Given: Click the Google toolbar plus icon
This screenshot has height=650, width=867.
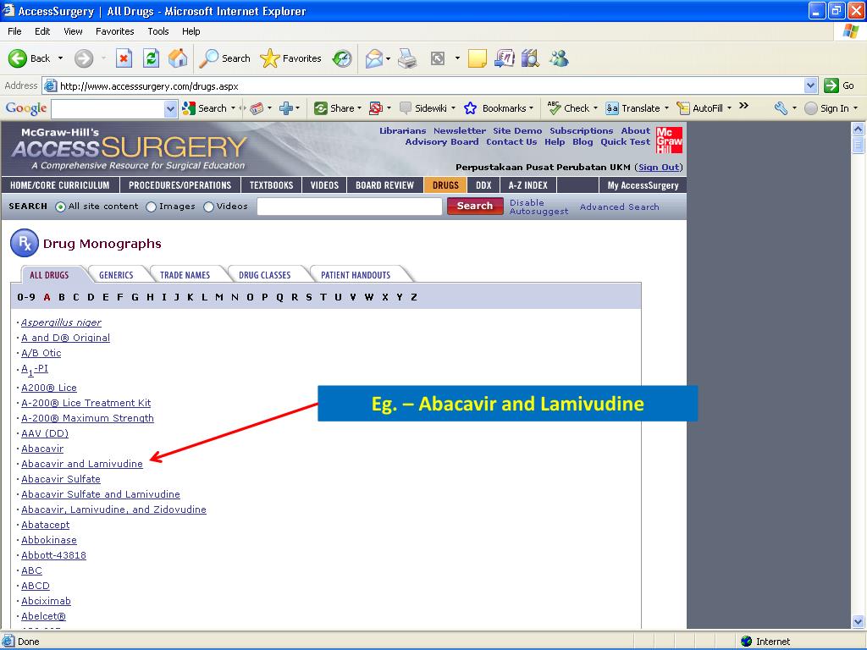Looking at the screenshot, I should pyautogui.click(x=286, y=108).
